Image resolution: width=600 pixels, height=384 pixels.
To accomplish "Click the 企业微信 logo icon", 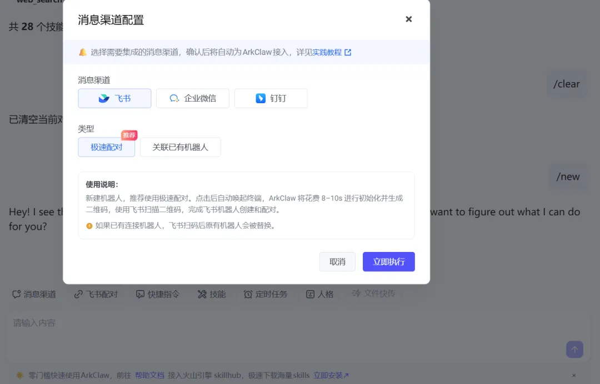I will [x=174, y=99].
